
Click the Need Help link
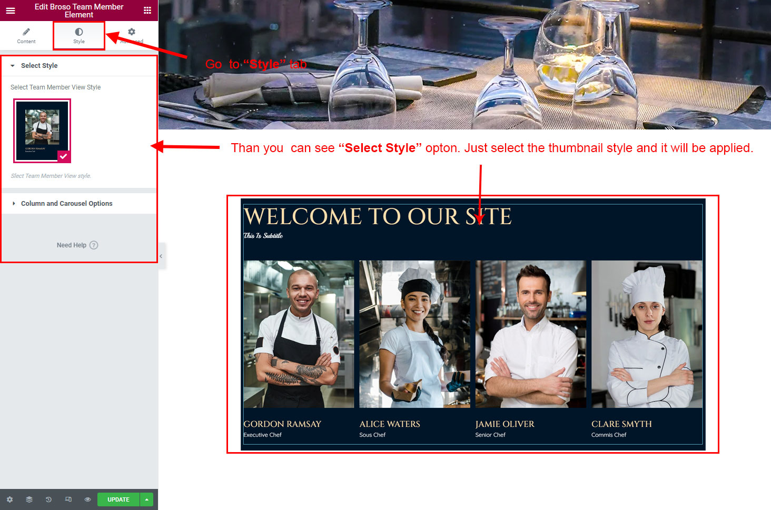pyautogui.click(x=72, y=245)
